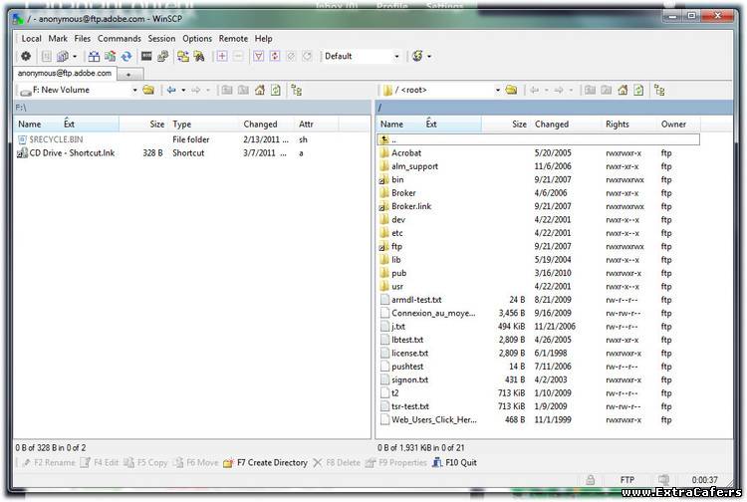747x502 pixels.
Task: Open the Local menu
Action: pos(32,39)
